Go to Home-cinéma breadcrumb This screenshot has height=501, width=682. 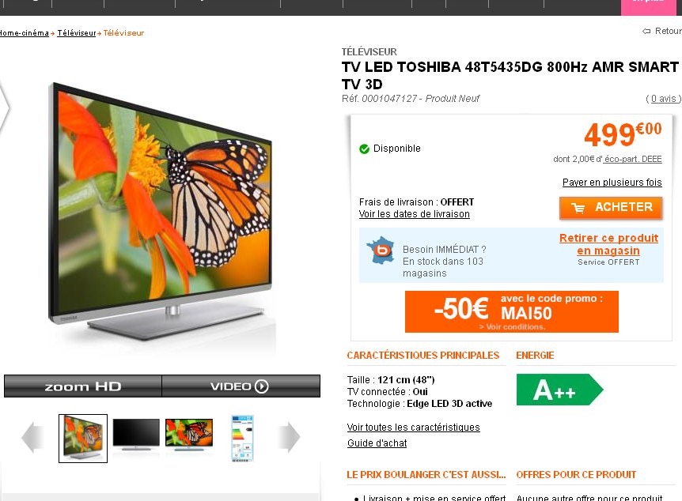pos(24,33)
